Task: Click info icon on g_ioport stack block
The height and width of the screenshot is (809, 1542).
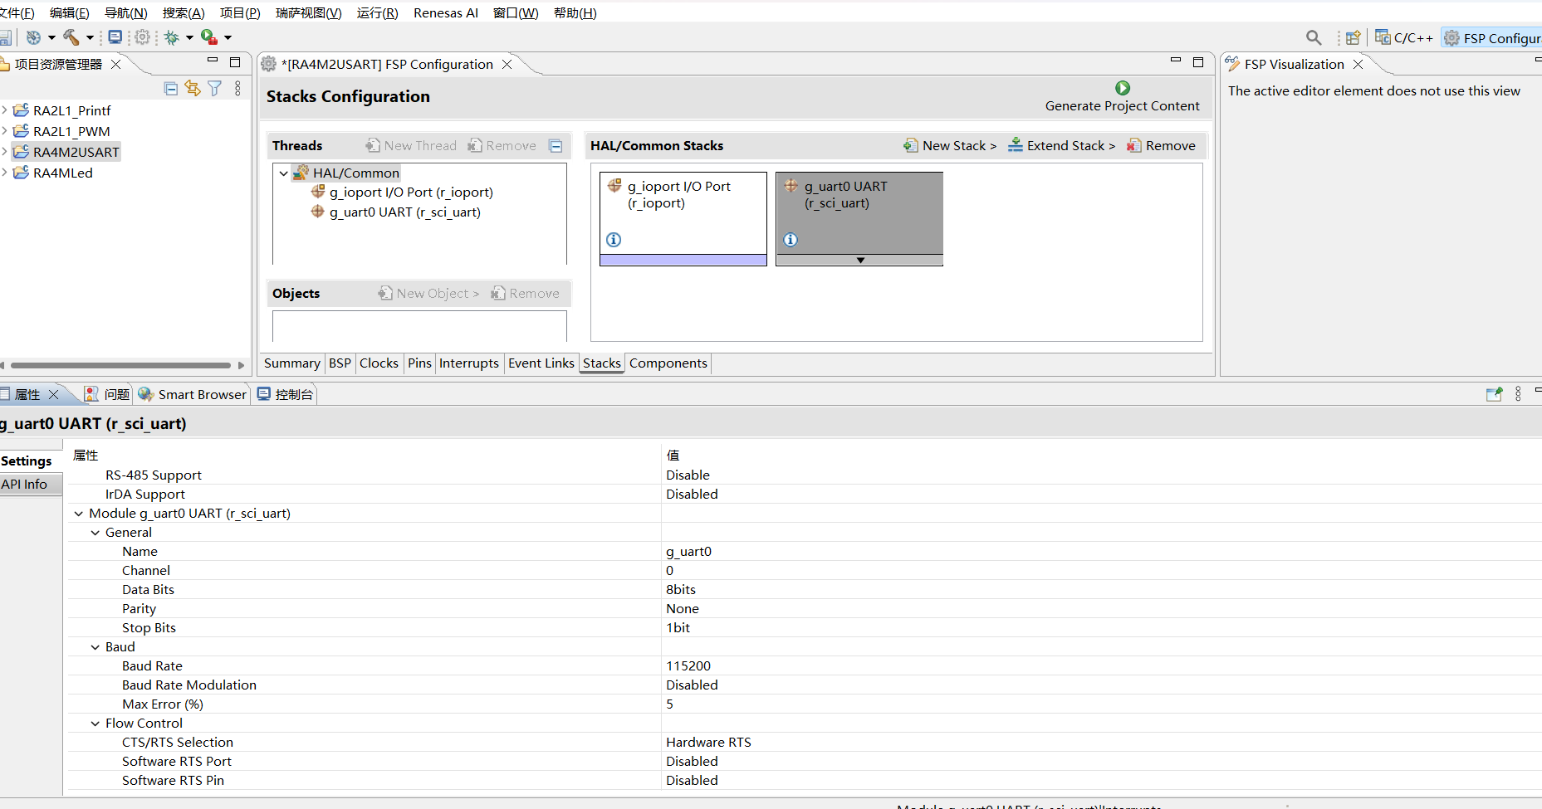Action: [x=614, y=240]
